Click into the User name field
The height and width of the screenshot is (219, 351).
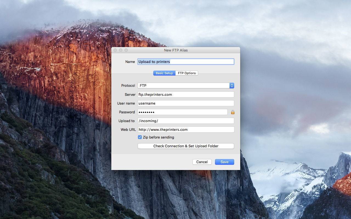pyautogui.click(x=186, y=103)
